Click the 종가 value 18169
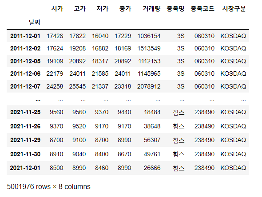The width and height of the screenshot is (262, 197). click(x=123, y=48)
